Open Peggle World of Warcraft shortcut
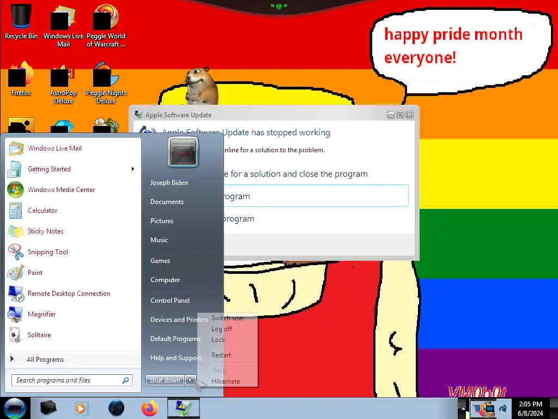558x419 pixels. (106, 26)
